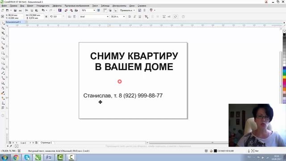Open the Файл menu
The height and width of the screenshot is (161, 286).
click(x=4, y=6)
